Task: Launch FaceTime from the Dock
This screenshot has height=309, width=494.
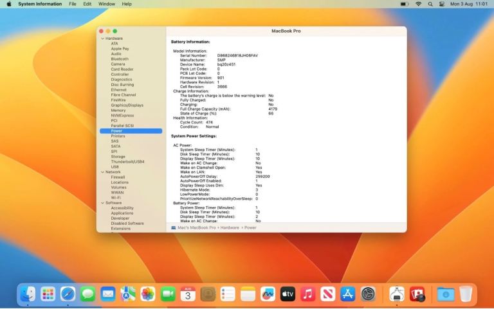Action: [x=168, y=294]
